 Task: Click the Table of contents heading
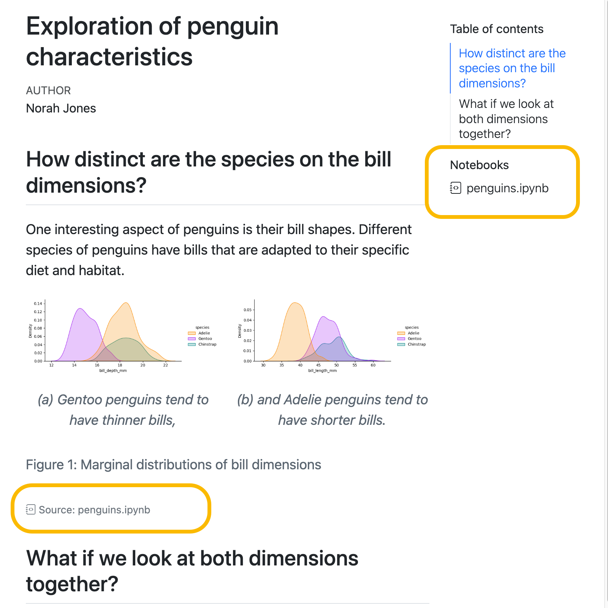[x=497, y=28]
